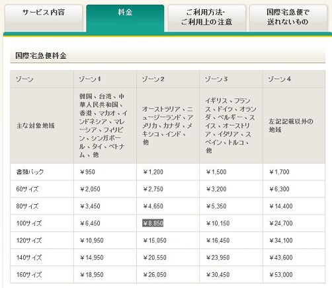The width and height of the screenshot is (332, 288).
Task: Open the サービス内容 tab
Action: click(44, 18)
